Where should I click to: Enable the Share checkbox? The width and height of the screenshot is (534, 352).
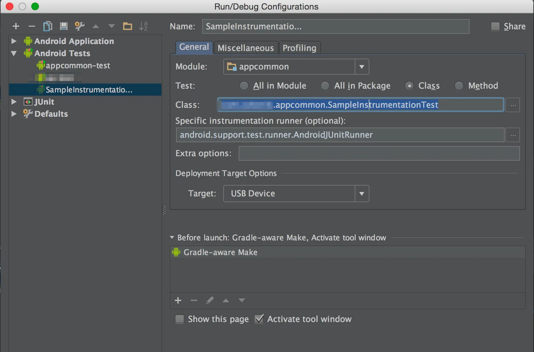pos(495,26)
